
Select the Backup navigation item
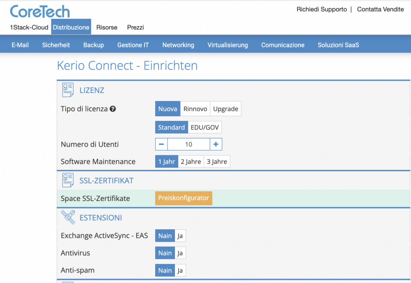click(94, 45)
